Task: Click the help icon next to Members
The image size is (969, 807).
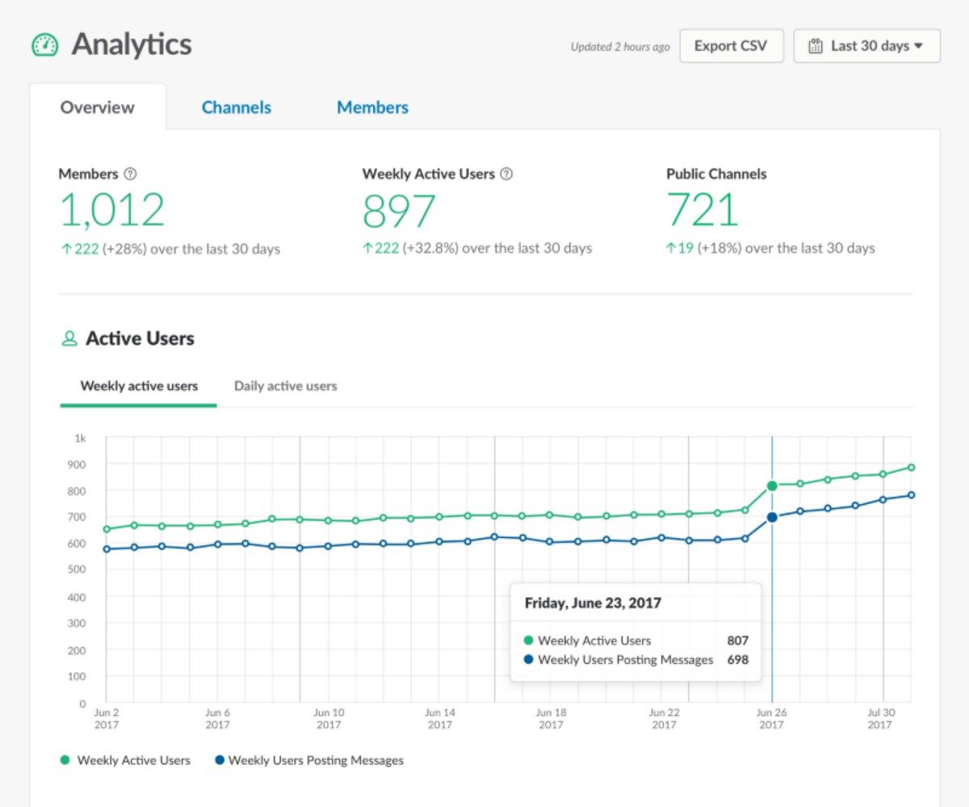Action: coord(131,174)
